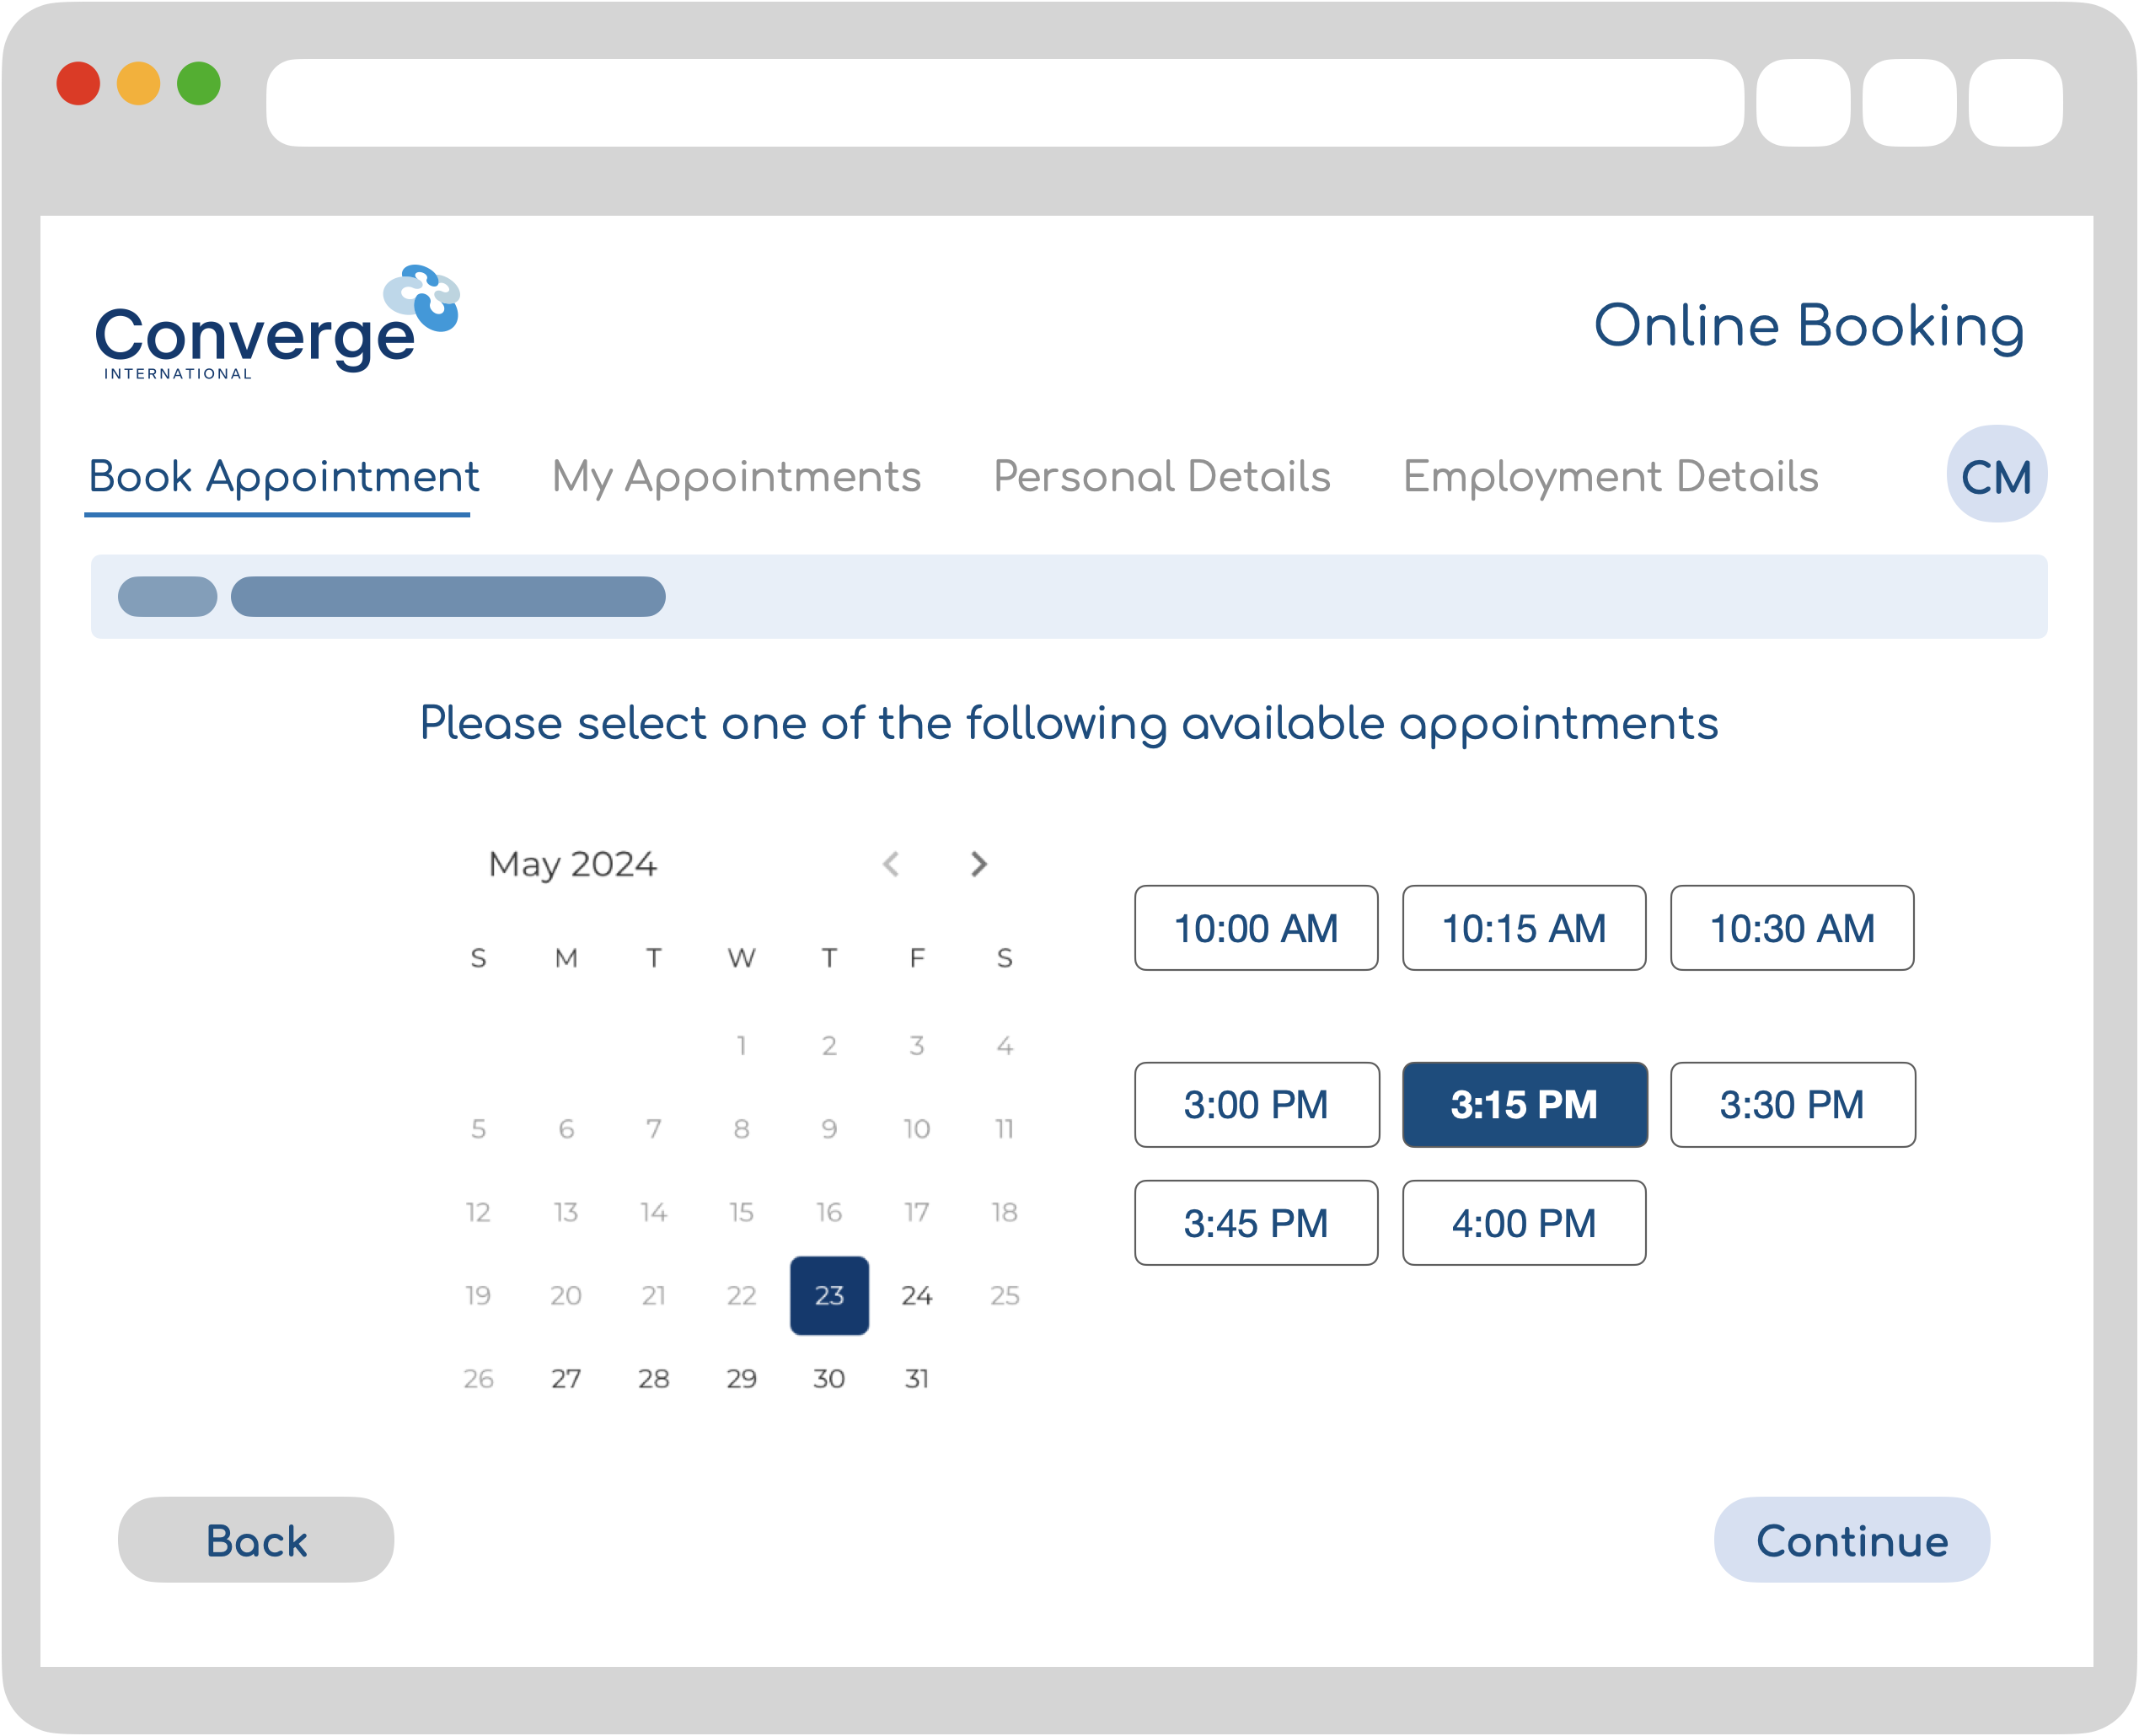Choose the 10:00 AM time slot
This screenshot has width=2139, height=1736.
(x=1255, y=928)
